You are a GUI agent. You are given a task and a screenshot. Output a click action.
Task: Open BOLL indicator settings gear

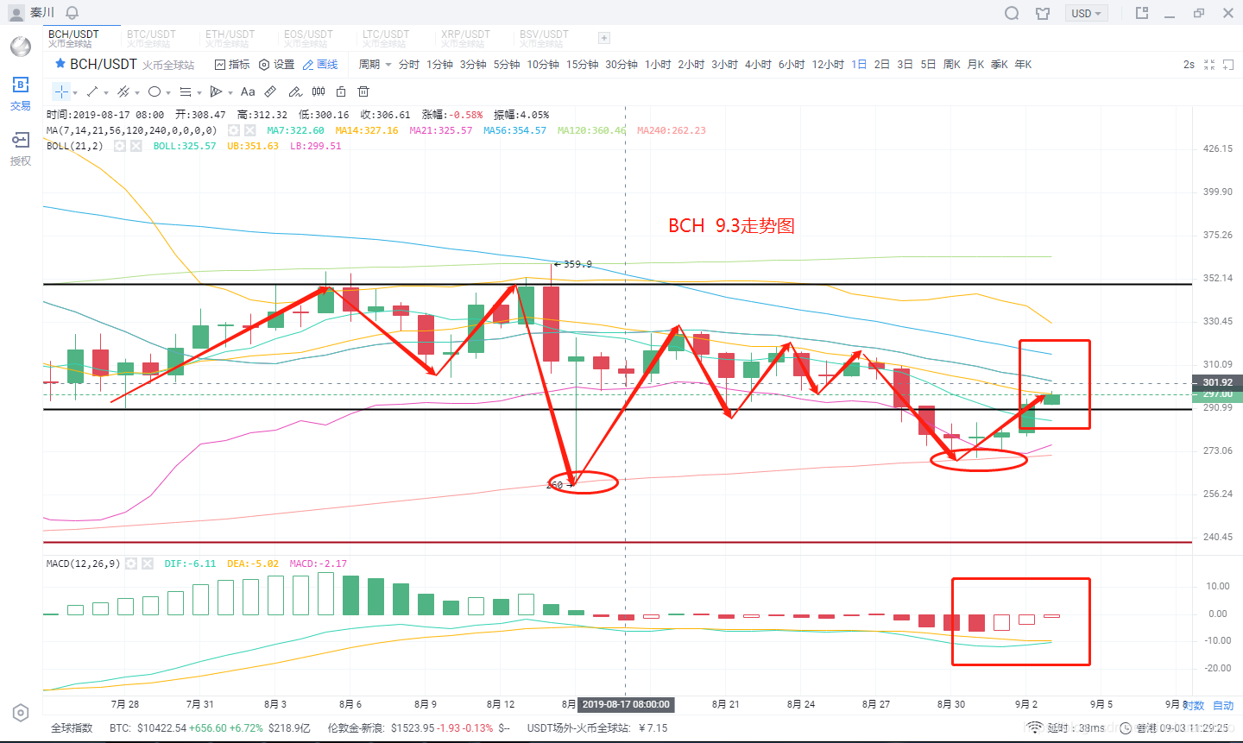pyautogui.click(x=119, y=146)
